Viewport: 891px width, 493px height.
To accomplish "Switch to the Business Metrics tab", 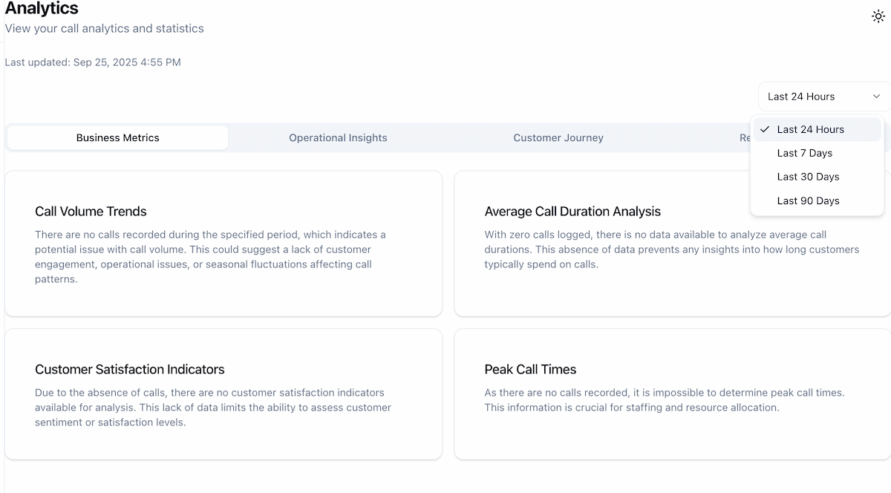I will click(117, 137).
